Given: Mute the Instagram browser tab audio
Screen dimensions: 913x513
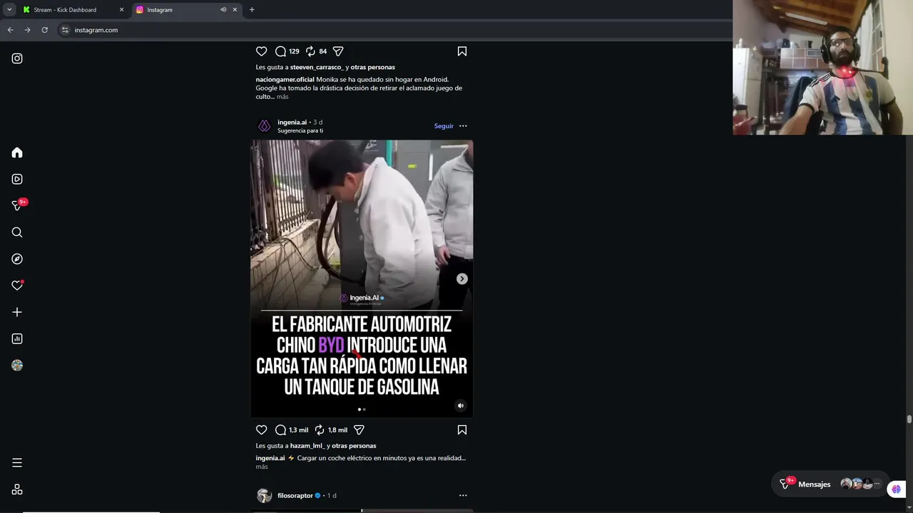Looking at the screenshot, I should pyautogui.click(x=223, y=10).
